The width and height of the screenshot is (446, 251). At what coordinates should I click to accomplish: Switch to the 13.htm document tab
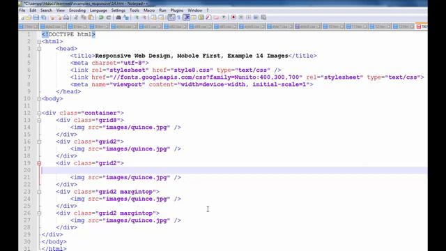coord(403,26)
